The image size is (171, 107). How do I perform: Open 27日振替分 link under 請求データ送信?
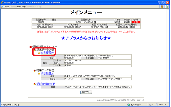tap(47, 53)
